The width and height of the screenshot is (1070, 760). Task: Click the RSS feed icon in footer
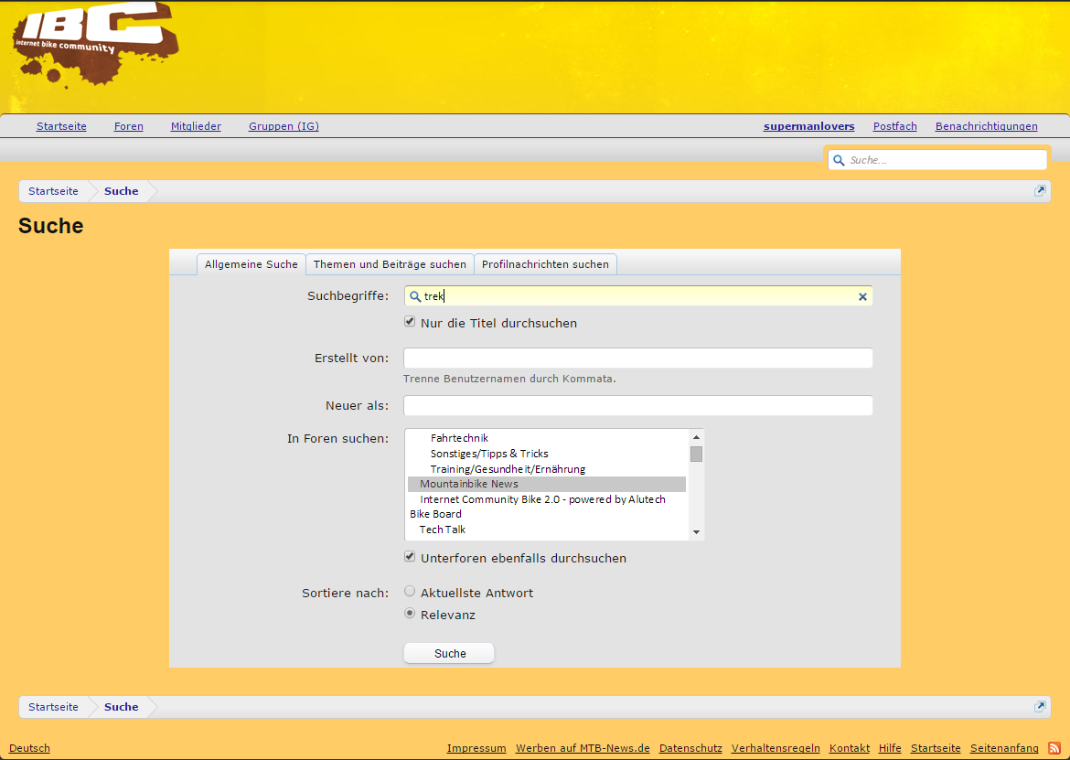tap(1054, 748)
